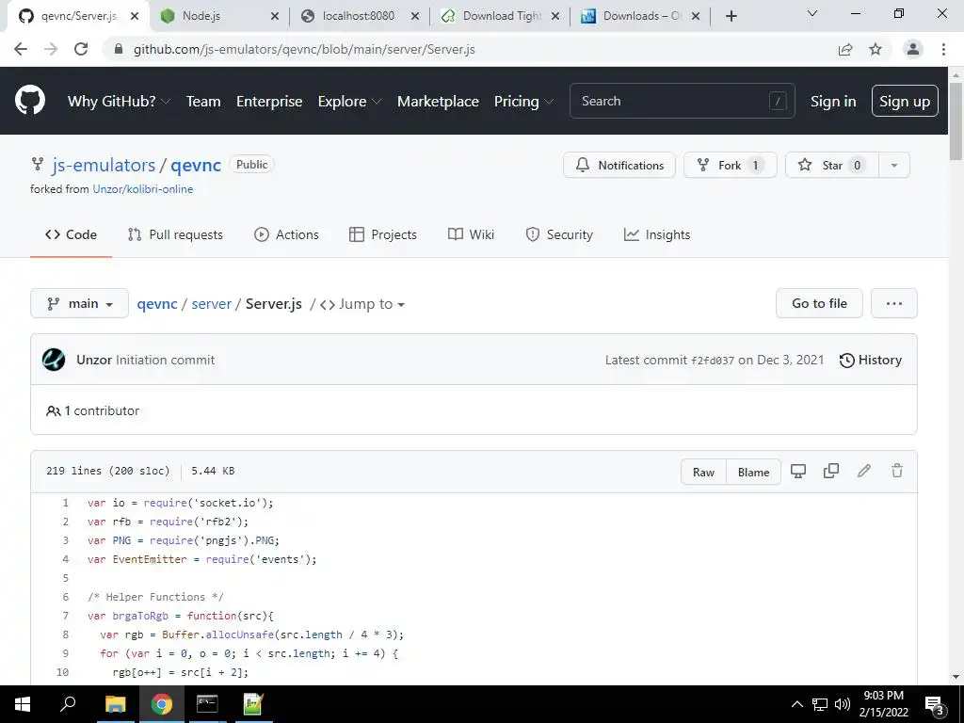Open the Jump to dropdown

coord(362,304)
